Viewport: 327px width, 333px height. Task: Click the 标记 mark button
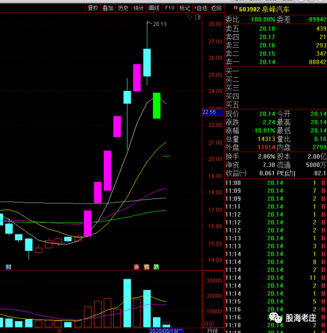click(x=185, y=8)
